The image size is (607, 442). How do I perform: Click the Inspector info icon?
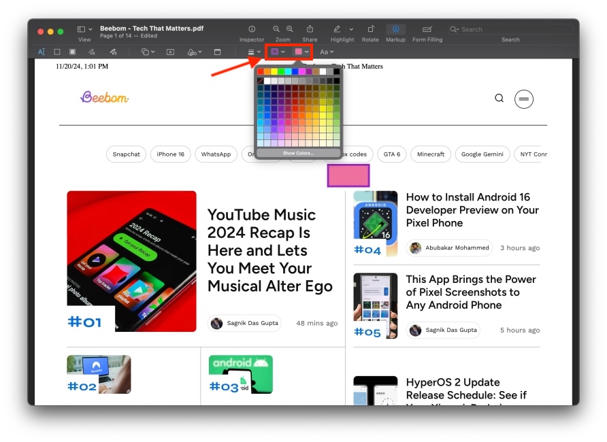coord(252,29)
